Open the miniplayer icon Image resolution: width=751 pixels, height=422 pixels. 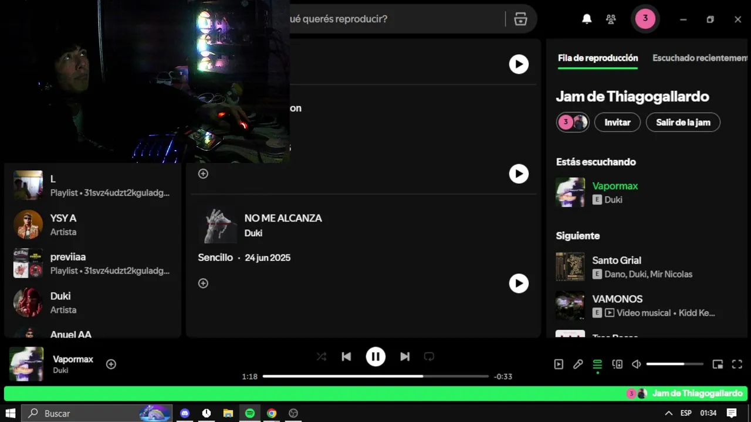point(718,364)
